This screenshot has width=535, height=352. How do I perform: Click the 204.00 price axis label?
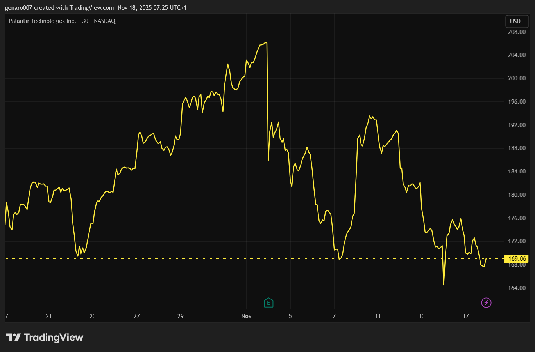click(517, 55)
